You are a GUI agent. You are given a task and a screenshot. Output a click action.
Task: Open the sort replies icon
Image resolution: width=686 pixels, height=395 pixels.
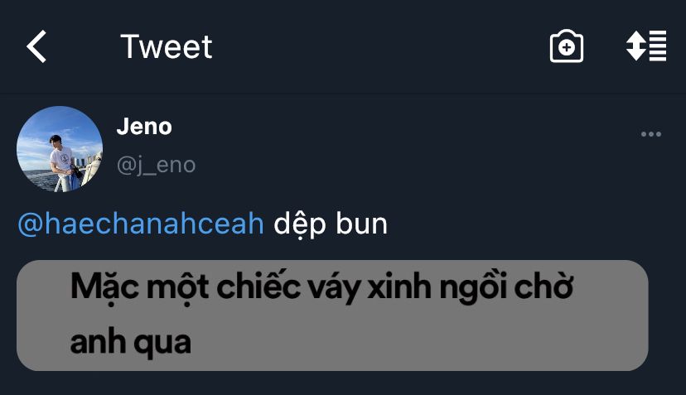coord(646,46)
